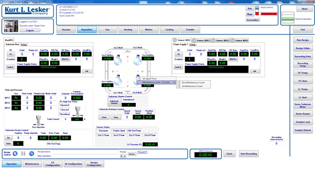This screenshot has width=315, height=169.
Task: Click the Ack status indicator square
Action: click(257, 8)
